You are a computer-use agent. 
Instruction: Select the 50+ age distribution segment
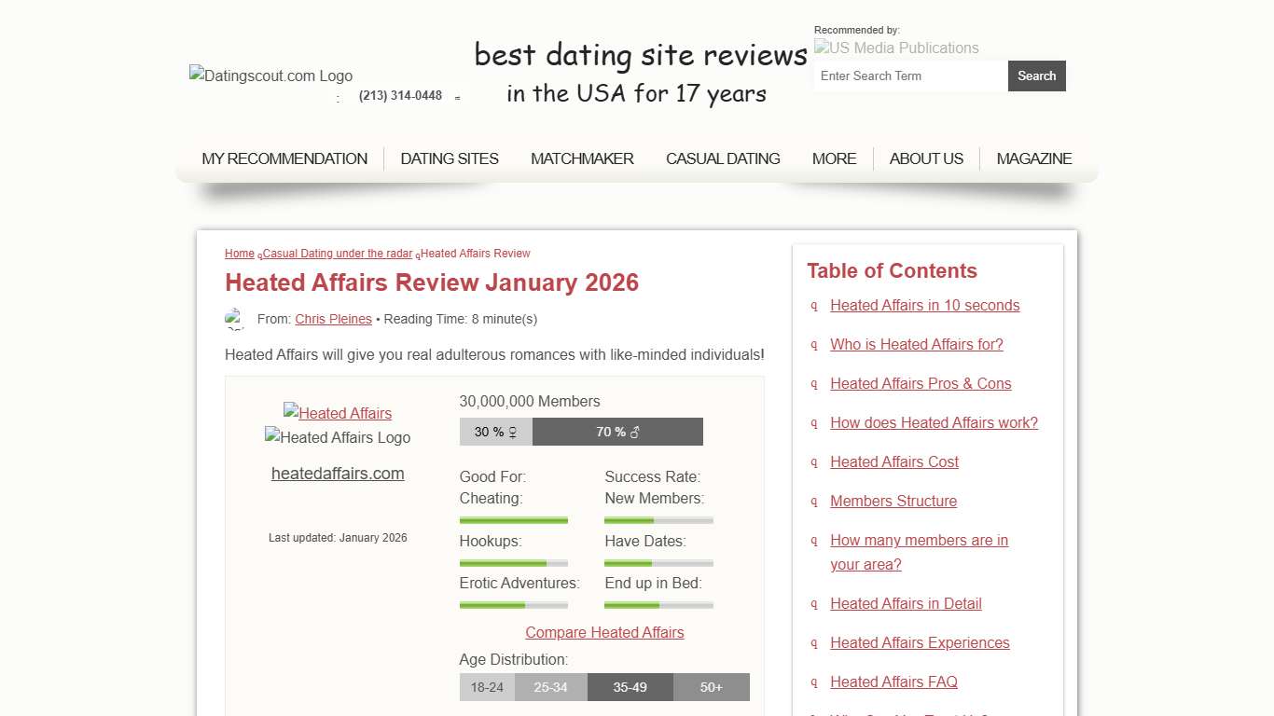(x=711, y=687)
